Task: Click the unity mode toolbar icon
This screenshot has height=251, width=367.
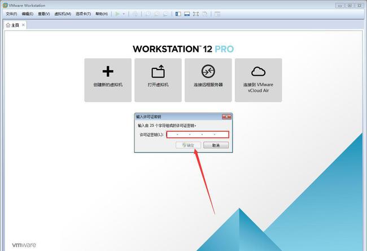Action: click(204, 14)
